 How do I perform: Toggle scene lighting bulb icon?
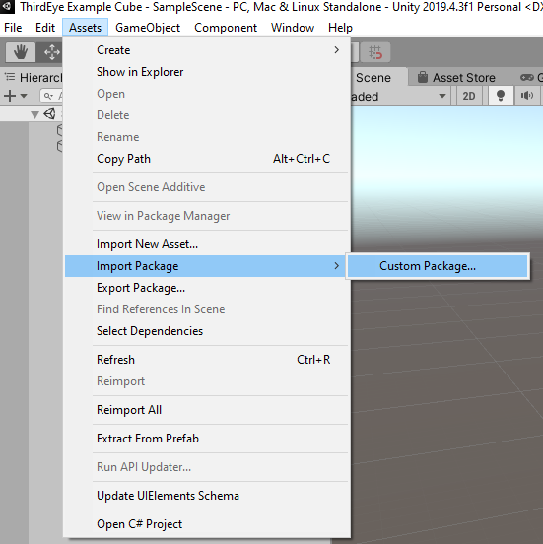pos(501,96)
